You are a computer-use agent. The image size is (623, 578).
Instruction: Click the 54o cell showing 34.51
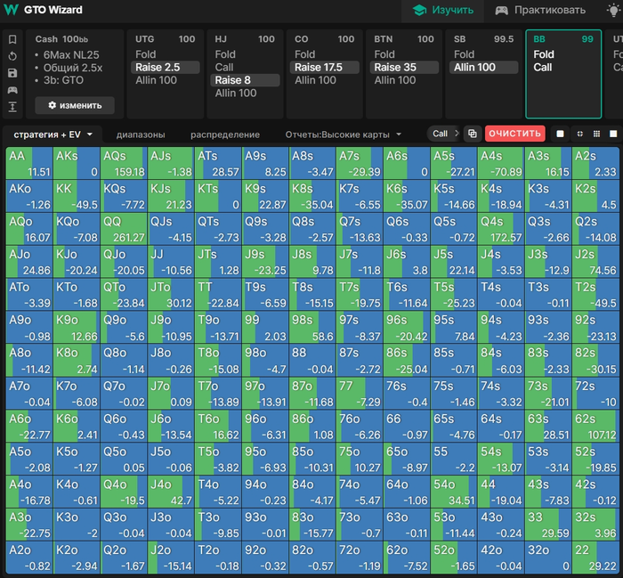(x=453, y=493)
